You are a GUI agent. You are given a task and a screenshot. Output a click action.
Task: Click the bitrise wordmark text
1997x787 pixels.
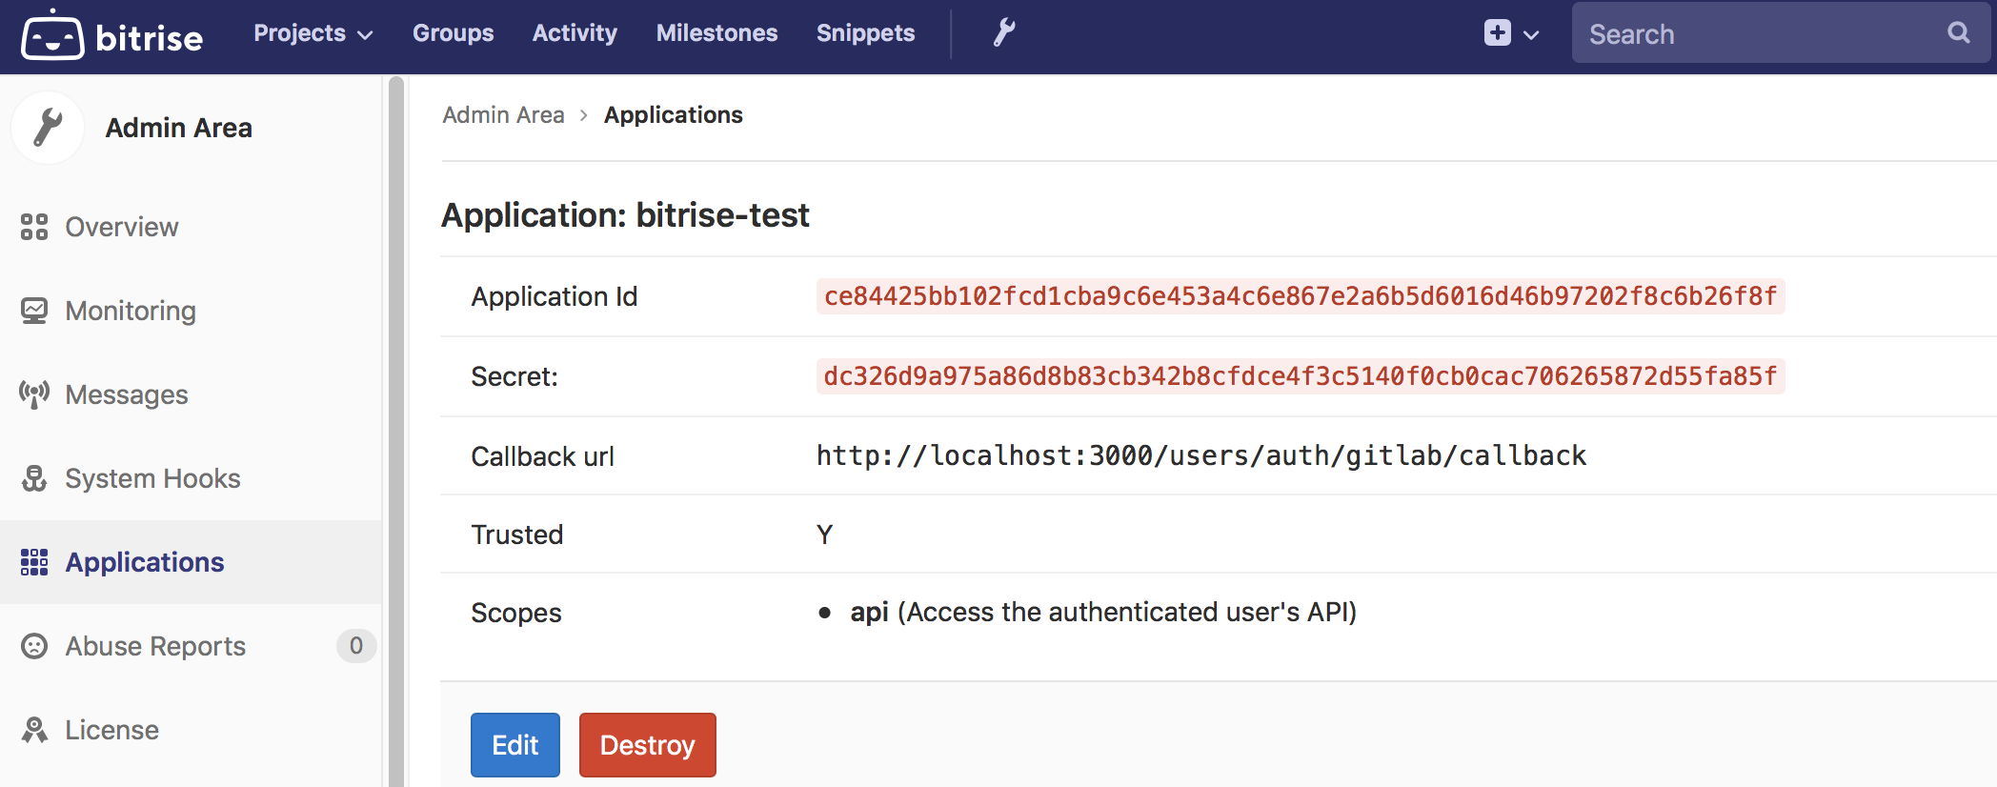[x=150, y=38]
